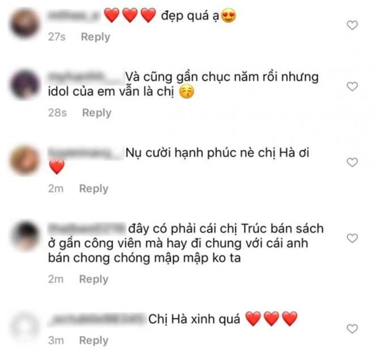
Task: Open avatar of 'Chị Hà xinh quá' commenter
Action: 25,326
